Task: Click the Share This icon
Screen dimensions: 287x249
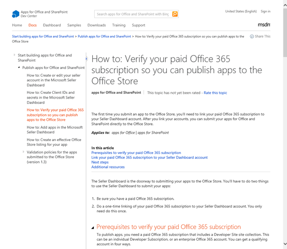Action: point(252,36)
